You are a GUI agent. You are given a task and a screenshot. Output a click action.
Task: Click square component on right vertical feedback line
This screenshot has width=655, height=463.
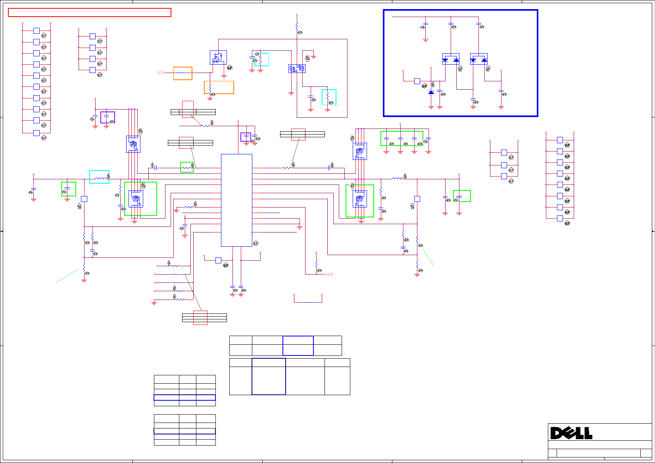[417, 199]
